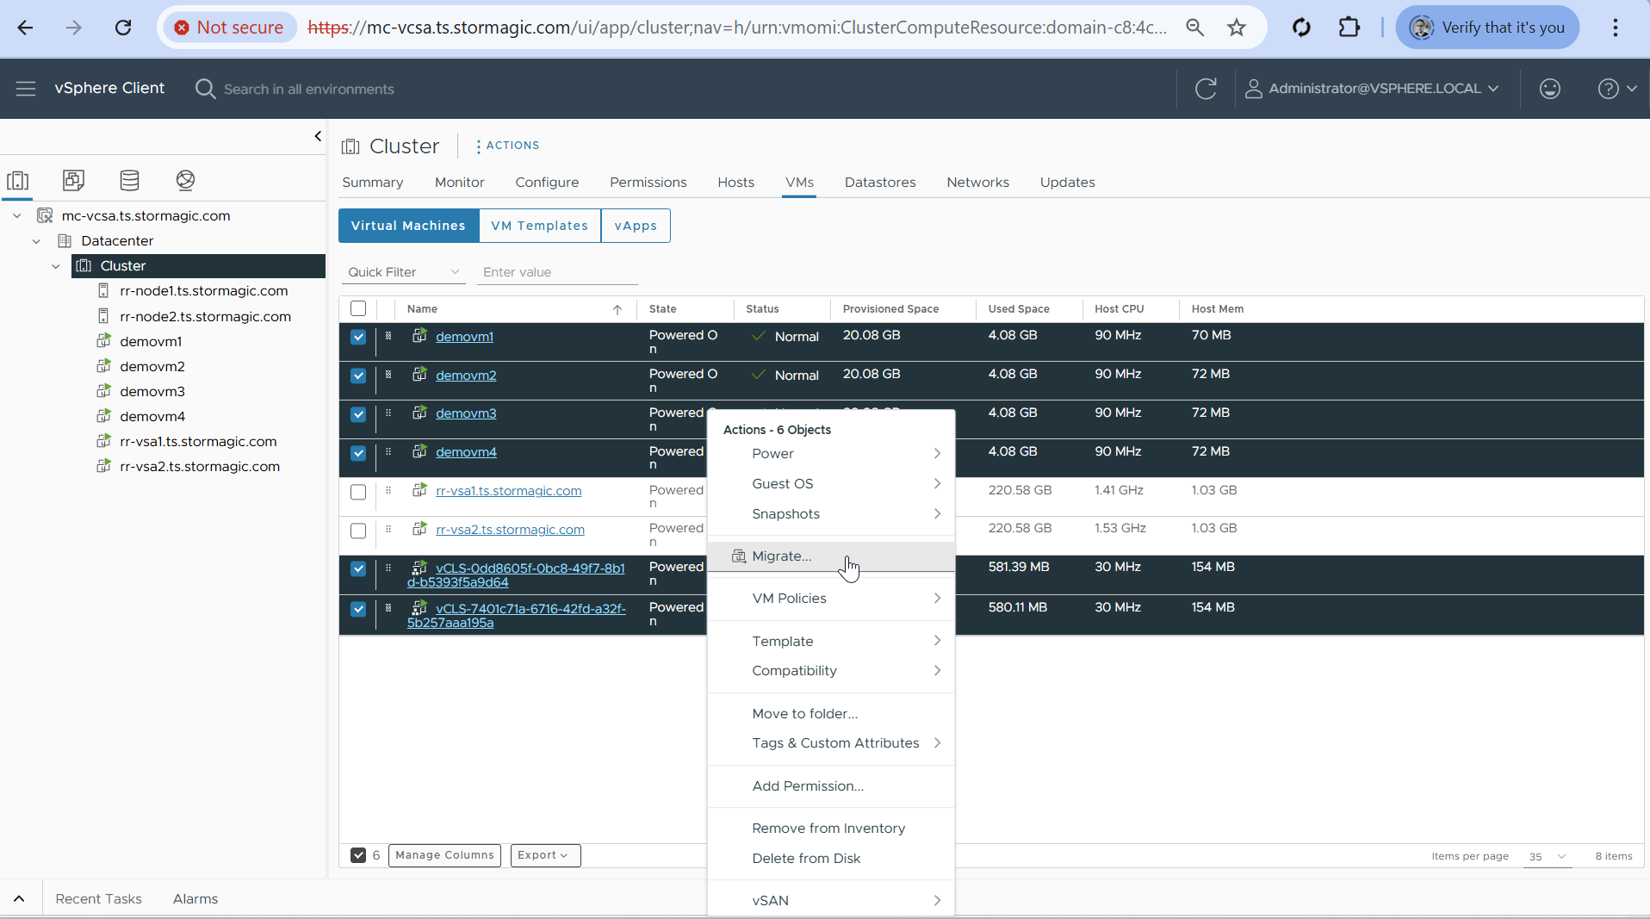Click the Search in all environments field
This screenshot has height=919, width=1650.
point(309,90)
